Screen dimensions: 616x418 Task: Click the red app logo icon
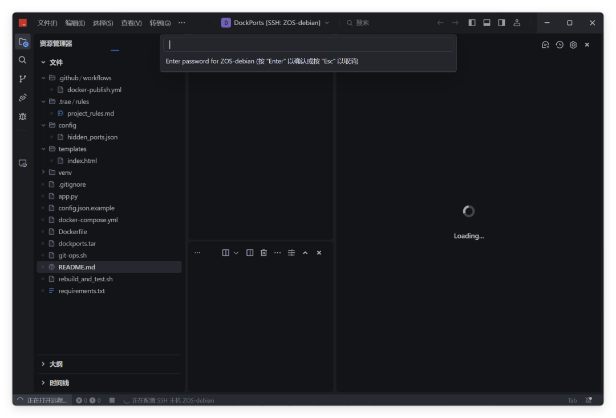coord(23,23)
